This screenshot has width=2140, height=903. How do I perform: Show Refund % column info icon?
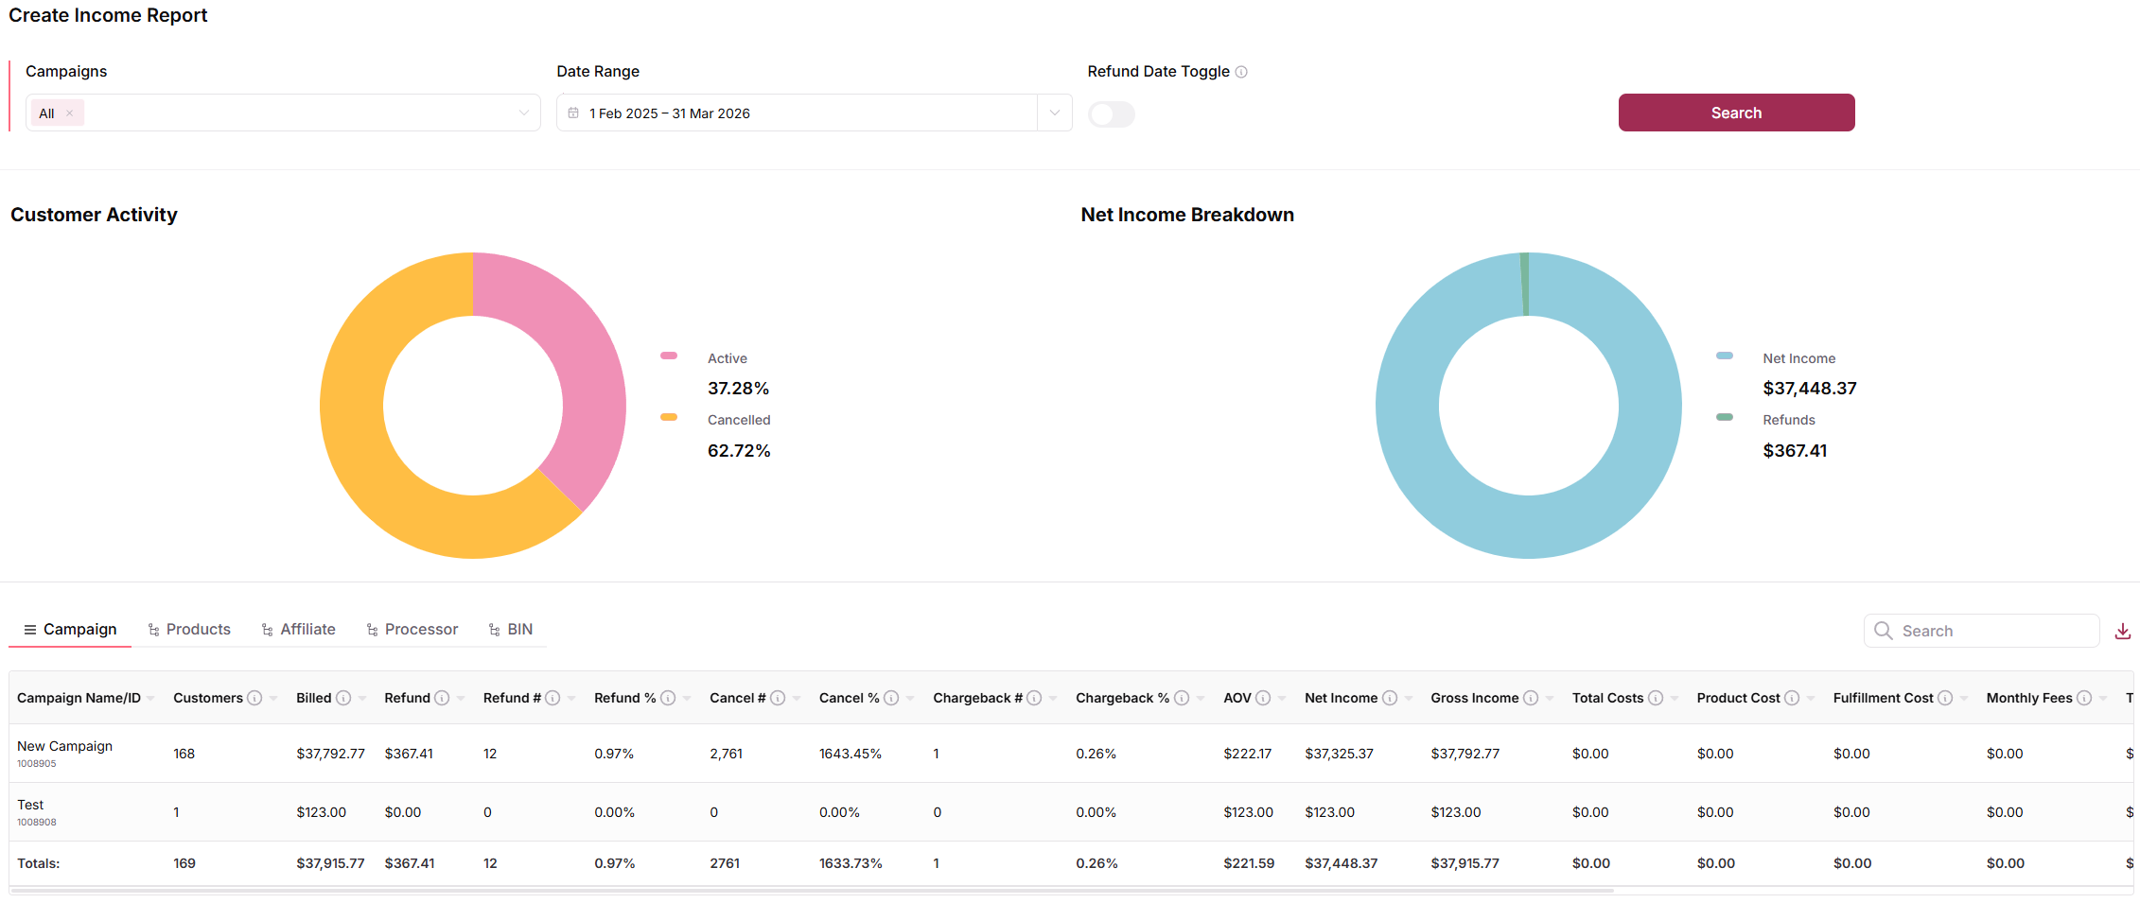(668, 698)
